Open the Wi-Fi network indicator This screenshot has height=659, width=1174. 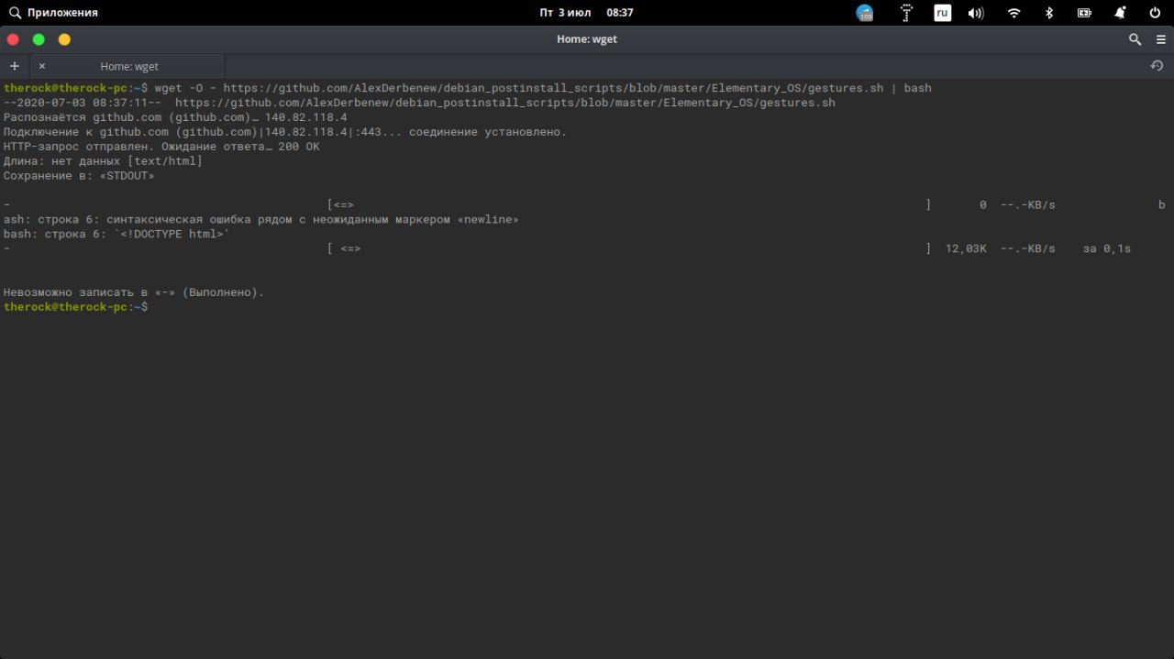pyautogui.click(x=1013, y=13)
